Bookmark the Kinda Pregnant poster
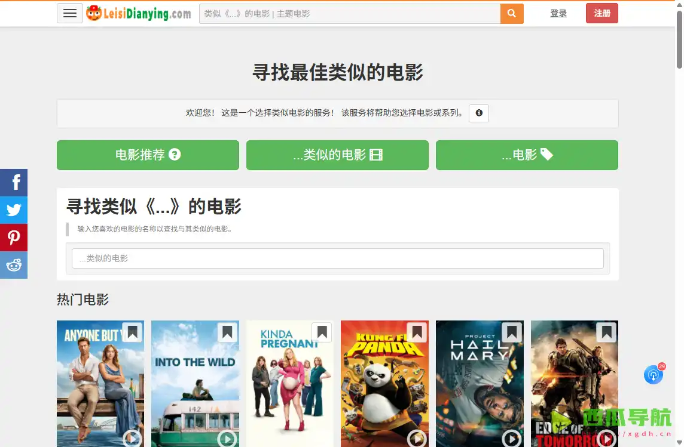Viewport: 684px width, 447px height. (322, 332)
